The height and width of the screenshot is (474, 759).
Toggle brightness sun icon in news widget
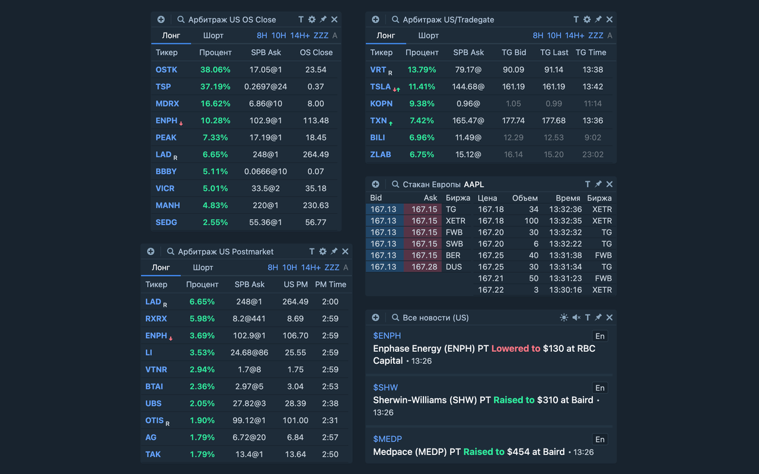(x=564, y=318)
